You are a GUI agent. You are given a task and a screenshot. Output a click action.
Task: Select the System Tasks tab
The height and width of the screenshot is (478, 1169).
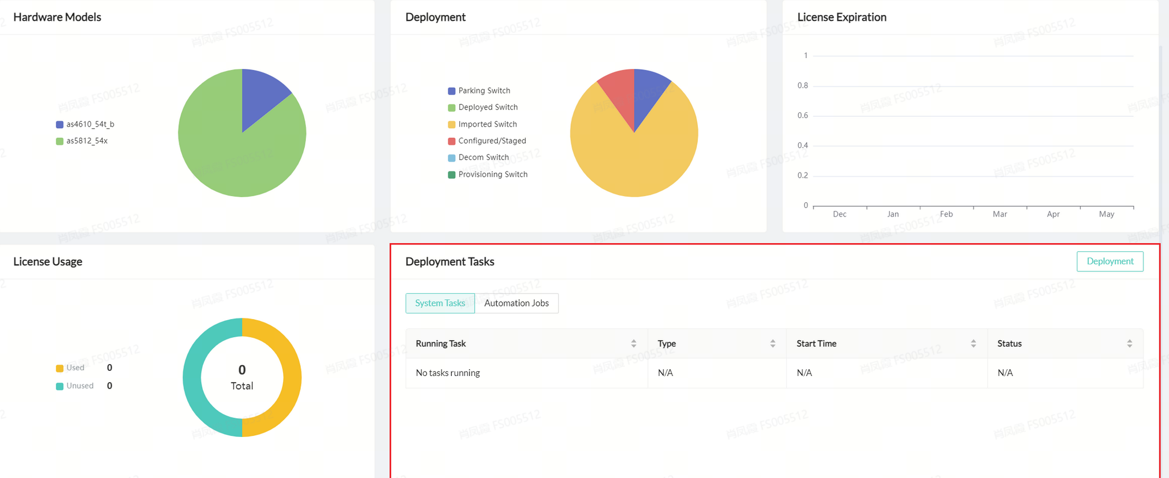(x=440, y=303)
